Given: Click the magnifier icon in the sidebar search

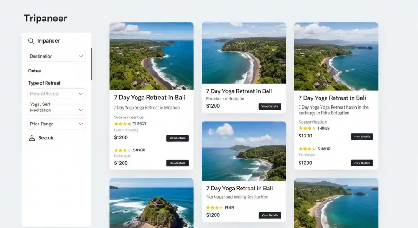Looking at the screenshot, I should pyautogui.click(x=31, y=41).
